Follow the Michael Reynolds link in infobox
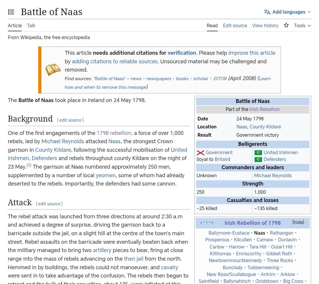The image size is (319, 284). point(272,176)
